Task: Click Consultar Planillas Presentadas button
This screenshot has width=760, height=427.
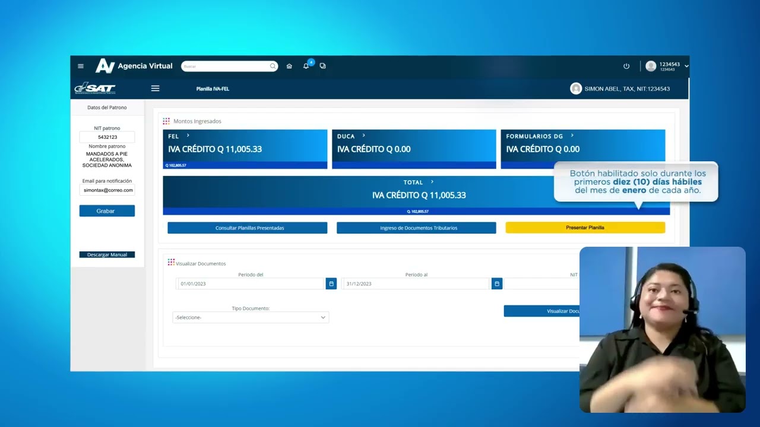Action: tap(248, 228)
